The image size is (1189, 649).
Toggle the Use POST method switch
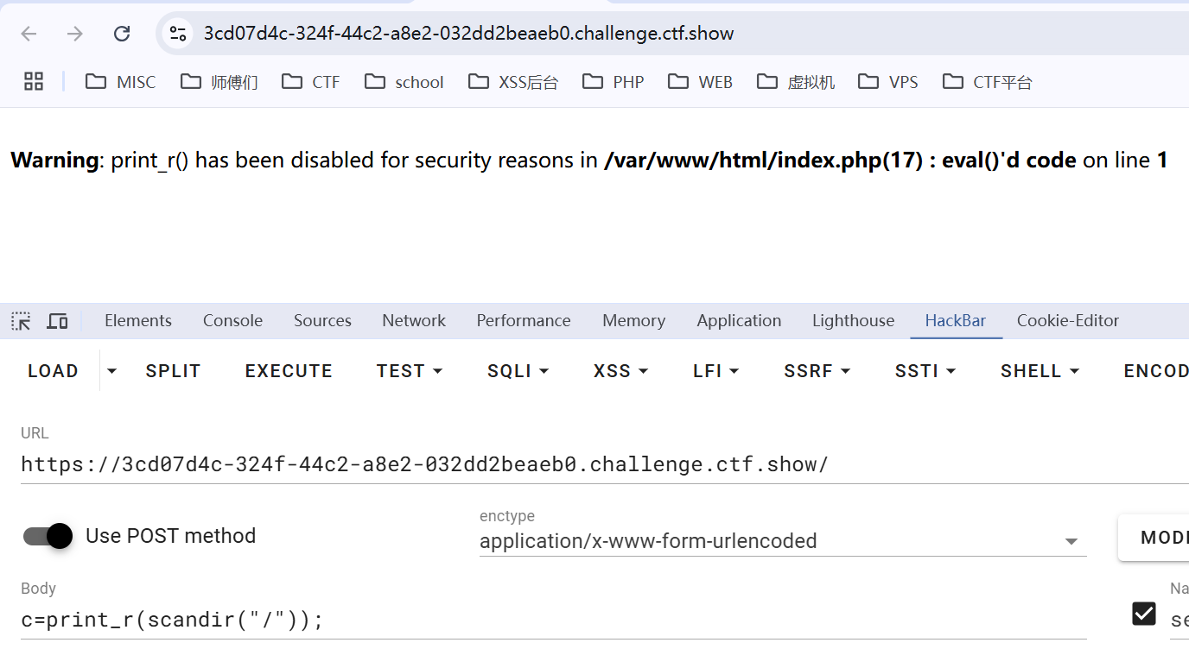click(x=48, y=536)
